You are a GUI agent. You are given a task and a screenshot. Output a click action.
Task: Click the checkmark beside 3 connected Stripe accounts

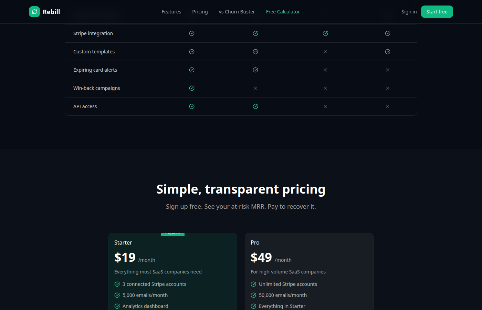click(117, 284)
